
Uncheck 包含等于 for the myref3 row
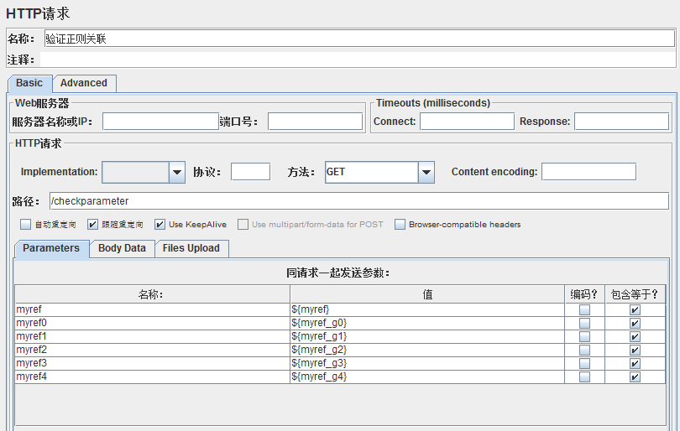coord(635,363)
